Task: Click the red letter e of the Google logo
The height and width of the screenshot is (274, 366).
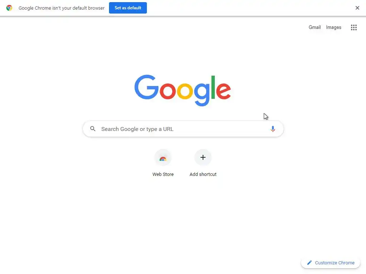Action: pyautogui.click(x=223, y=91)
